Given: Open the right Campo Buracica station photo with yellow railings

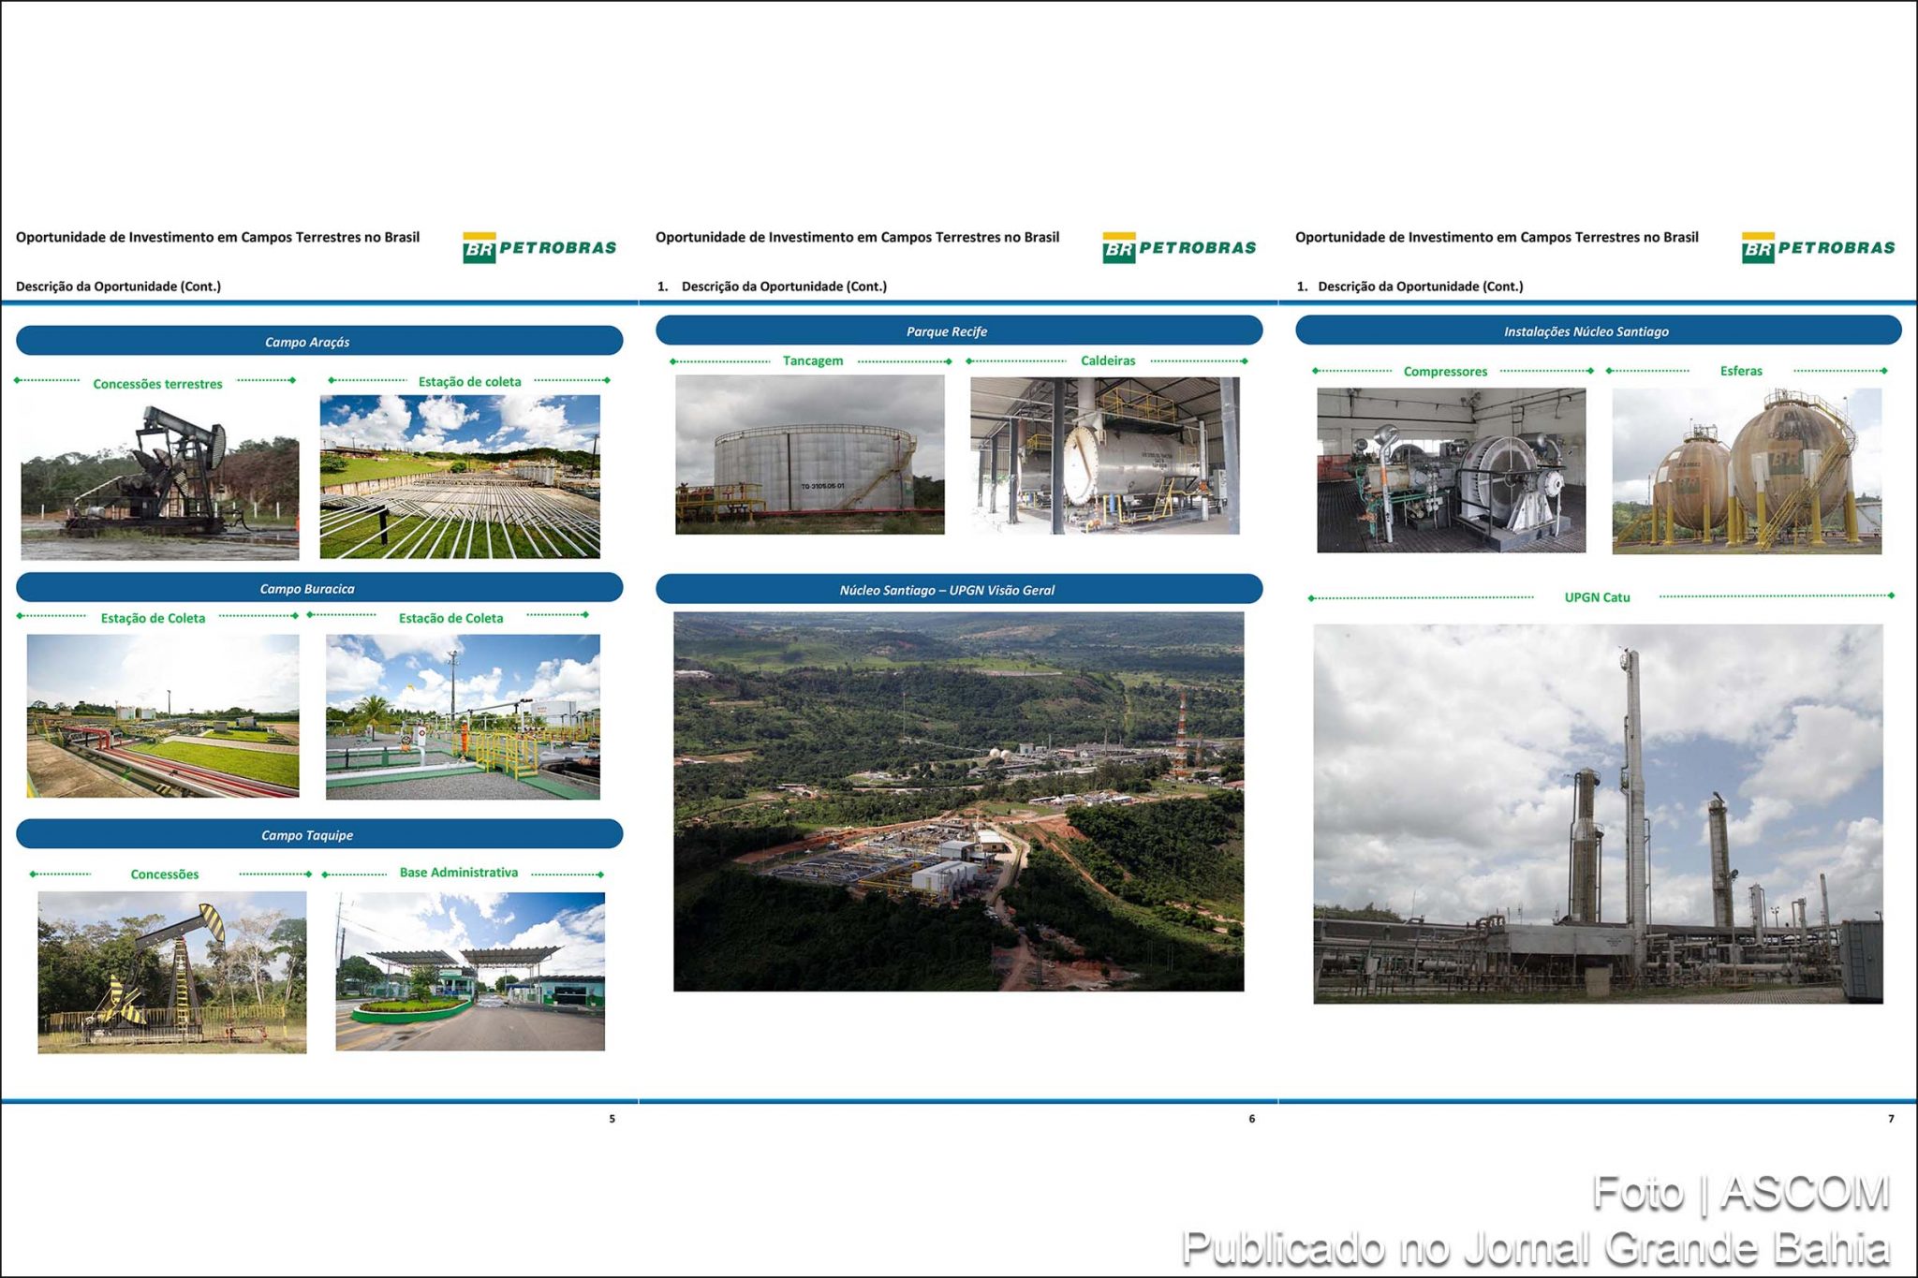Looking at the screenshot, I should pos(463,717).
